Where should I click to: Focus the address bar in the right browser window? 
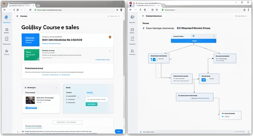point(202,10)
